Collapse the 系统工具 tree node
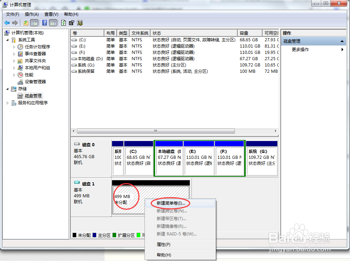The image size is (350, 261). [x=7, y=40]
